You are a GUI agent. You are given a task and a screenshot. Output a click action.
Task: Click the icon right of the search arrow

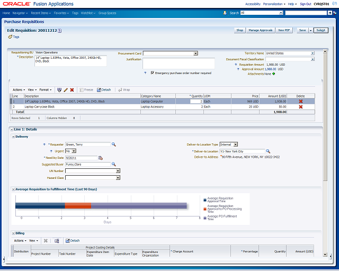tap(335, 13)
